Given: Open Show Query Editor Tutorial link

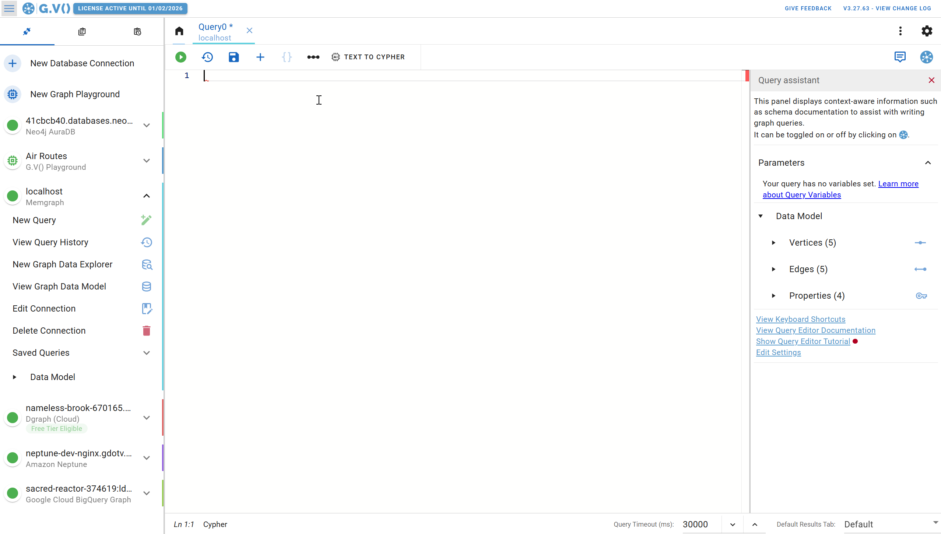Looking at the screenshot, I should [803, 341].
